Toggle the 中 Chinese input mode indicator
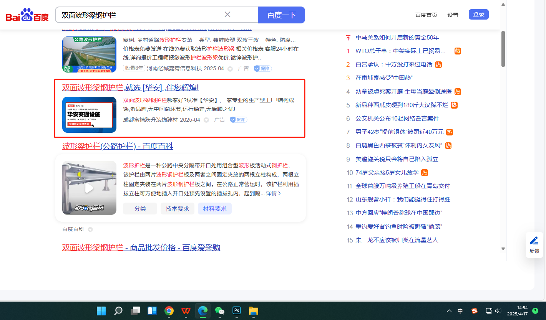546x320 pixels. [x=460, y=311]
